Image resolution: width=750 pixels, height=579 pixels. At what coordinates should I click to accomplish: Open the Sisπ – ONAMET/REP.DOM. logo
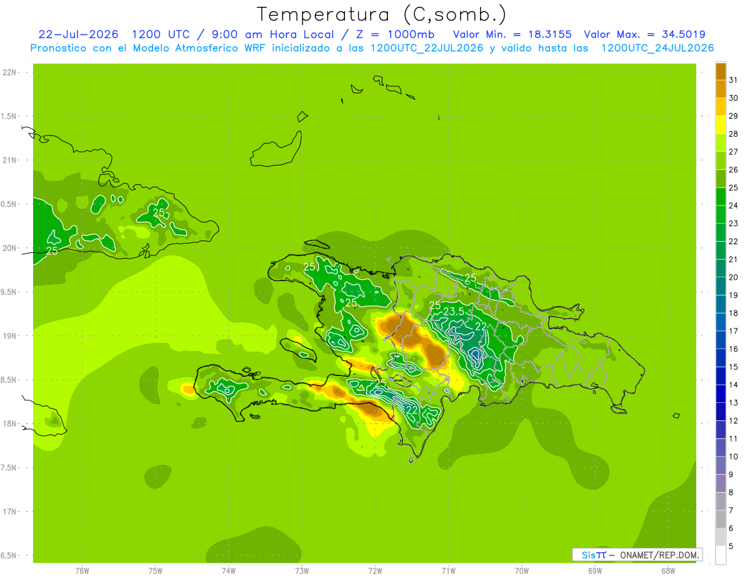(637, 555)
